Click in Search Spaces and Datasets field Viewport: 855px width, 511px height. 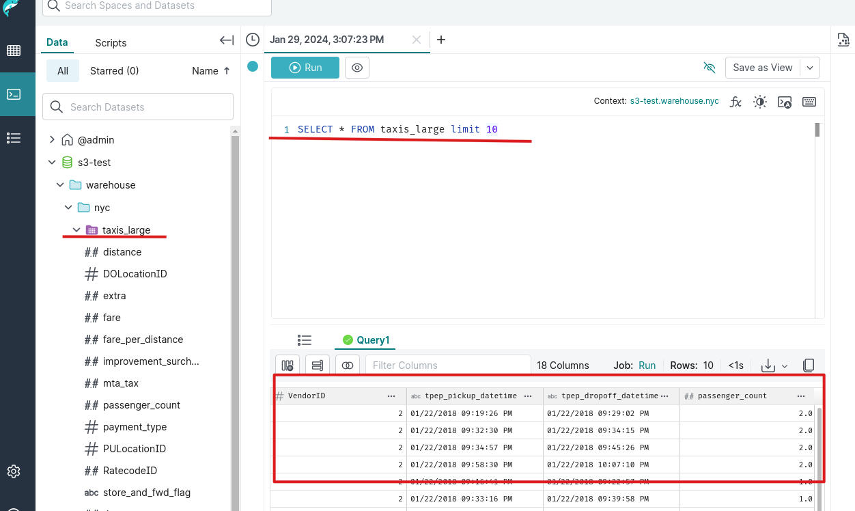157,6
